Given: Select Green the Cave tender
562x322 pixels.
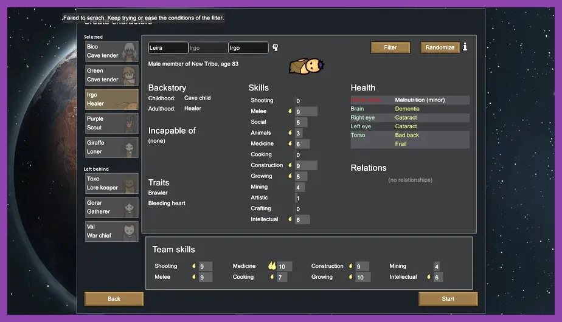Looking at the screenshot, I should click(112, 75).
